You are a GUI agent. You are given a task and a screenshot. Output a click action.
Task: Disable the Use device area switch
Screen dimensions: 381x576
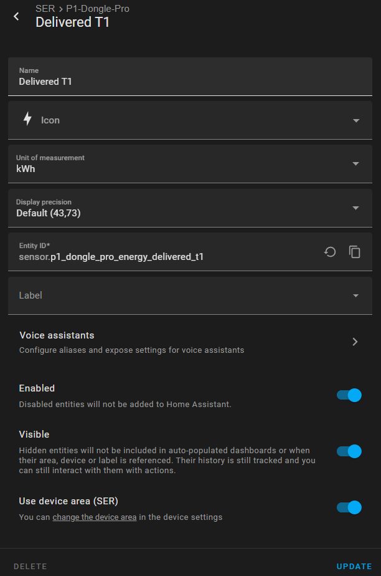(x=349, y=507)
